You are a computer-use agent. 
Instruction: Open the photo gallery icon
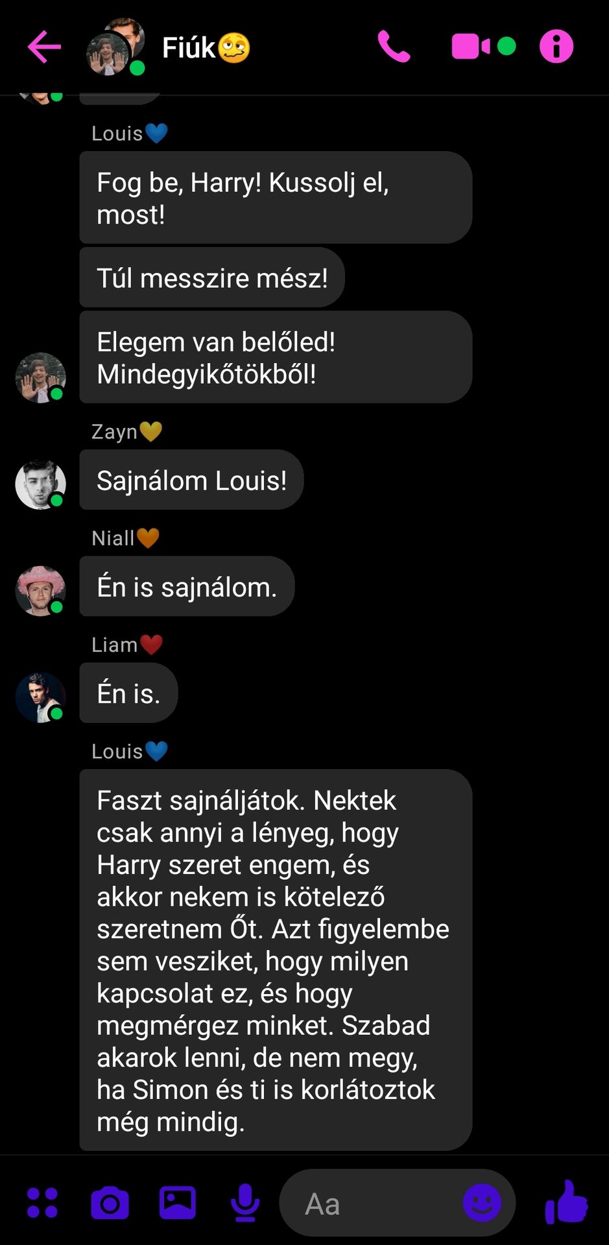pyautogui.click(x=178, y=1203)
